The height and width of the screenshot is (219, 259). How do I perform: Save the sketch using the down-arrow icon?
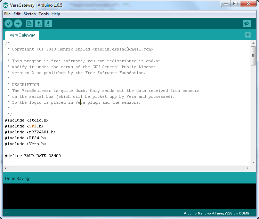click(x=48, y=23)
